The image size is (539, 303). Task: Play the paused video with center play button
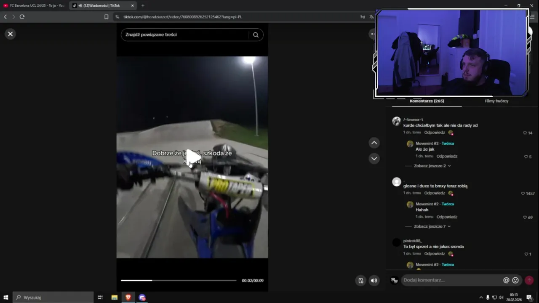point(192,157)
